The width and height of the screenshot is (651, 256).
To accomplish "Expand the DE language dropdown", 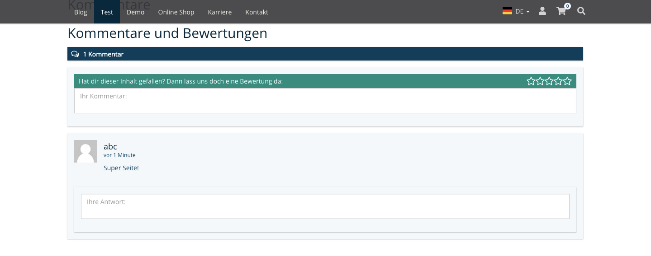I will pyautogui.click(x=522, y=12).
